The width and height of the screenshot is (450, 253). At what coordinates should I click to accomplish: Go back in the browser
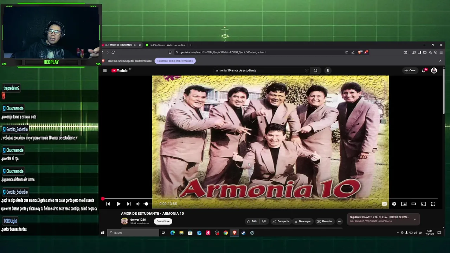click(103, 52)
